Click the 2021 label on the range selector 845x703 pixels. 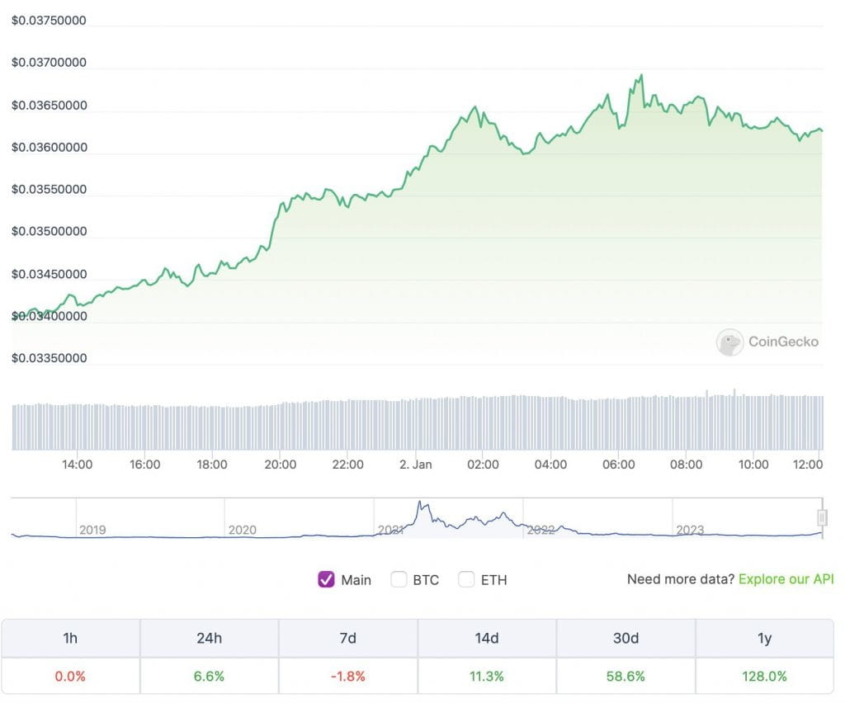point(394,531)
